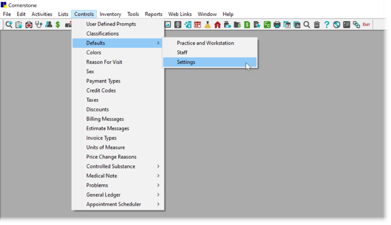This screenshot has width=391, height=225.
Task: Open the Tools menu
Action: click(x=133, y=14)
